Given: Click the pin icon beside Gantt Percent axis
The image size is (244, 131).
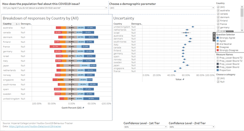Looking at the screenshot, I should coord(83,107).
